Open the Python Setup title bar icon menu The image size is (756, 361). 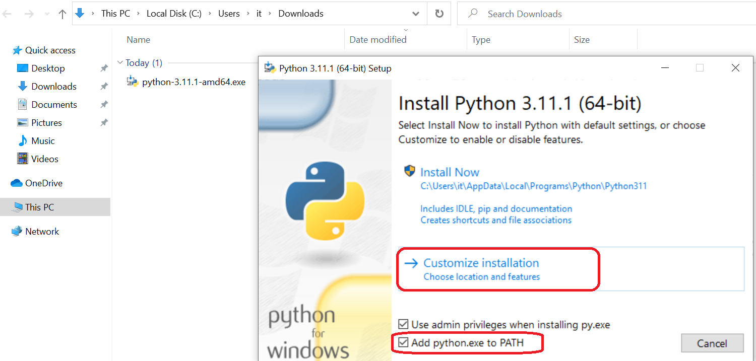coord(270,68)
